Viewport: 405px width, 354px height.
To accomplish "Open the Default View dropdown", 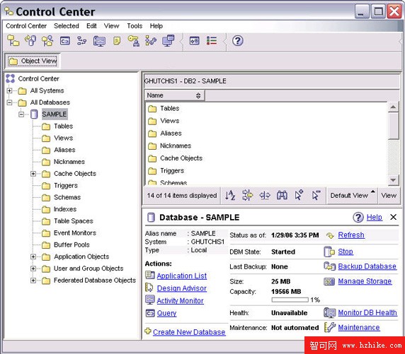I will (x=352, y=196).
